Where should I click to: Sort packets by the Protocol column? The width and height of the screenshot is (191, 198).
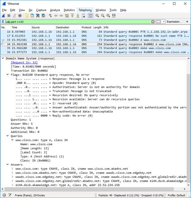pos(86,27)
